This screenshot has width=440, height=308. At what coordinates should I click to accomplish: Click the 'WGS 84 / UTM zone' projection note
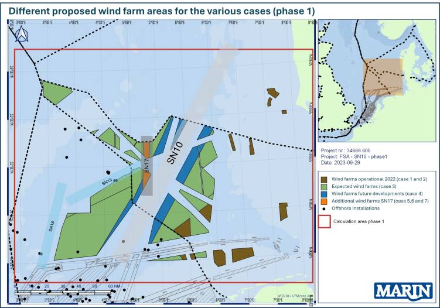click(x=295, y=296)
